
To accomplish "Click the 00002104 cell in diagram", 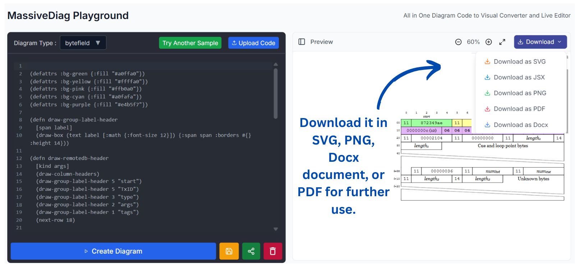I will coord(432,138).
